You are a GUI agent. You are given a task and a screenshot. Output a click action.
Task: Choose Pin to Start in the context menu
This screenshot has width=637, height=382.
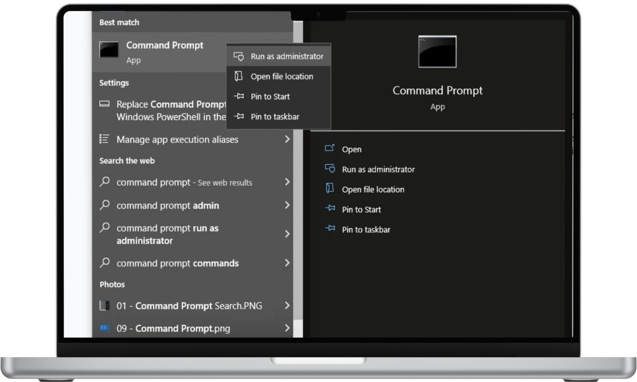tap(278, 96)
